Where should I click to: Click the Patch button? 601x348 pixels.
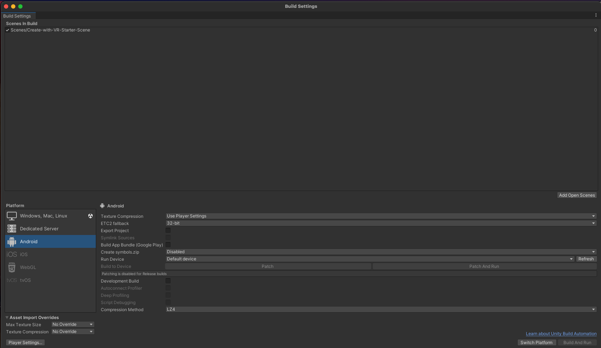268,266
